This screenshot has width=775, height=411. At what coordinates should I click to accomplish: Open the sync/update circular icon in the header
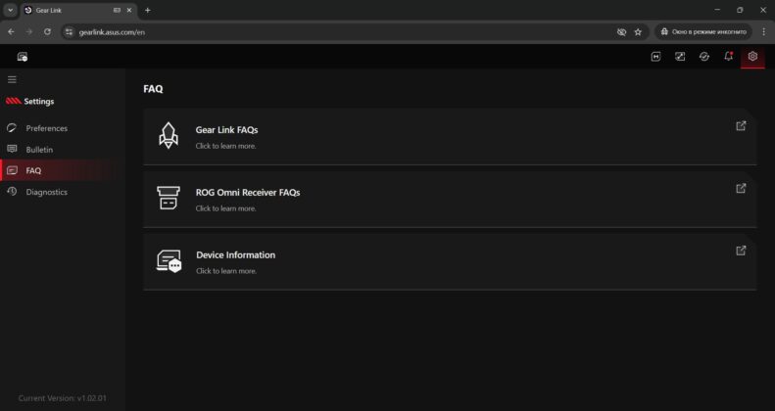pyautogui.click(x=704, y=57)
